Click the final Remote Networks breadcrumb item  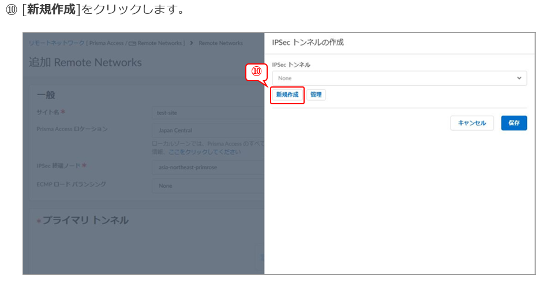220,43
